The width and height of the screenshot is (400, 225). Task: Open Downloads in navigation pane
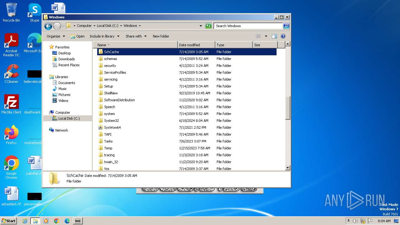click(x=67, y=59)
